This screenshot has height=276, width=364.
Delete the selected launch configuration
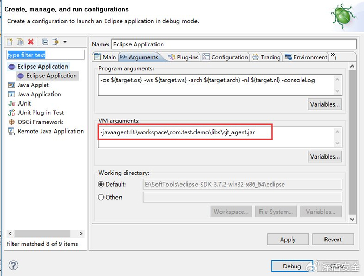(x=31, y=42)
